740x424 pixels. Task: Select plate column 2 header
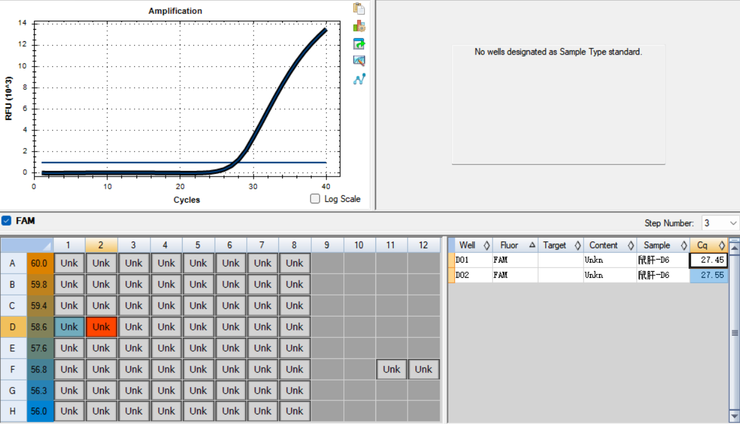[101, 245]
